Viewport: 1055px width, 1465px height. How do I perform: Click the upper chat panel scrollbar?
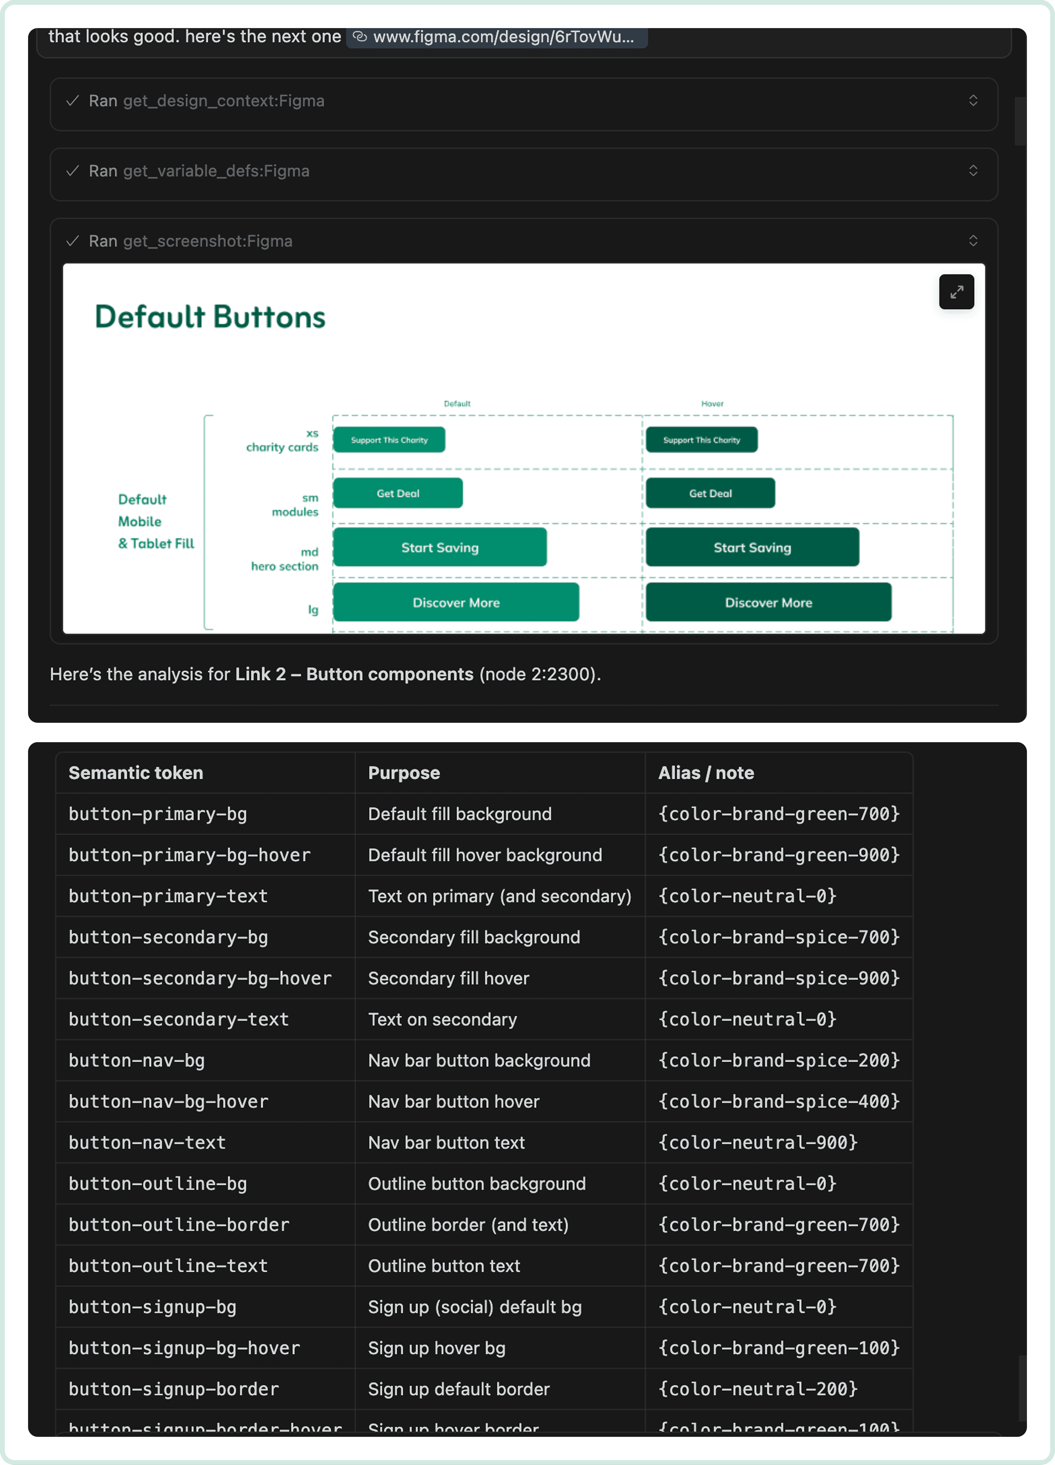pos(1020,121)
